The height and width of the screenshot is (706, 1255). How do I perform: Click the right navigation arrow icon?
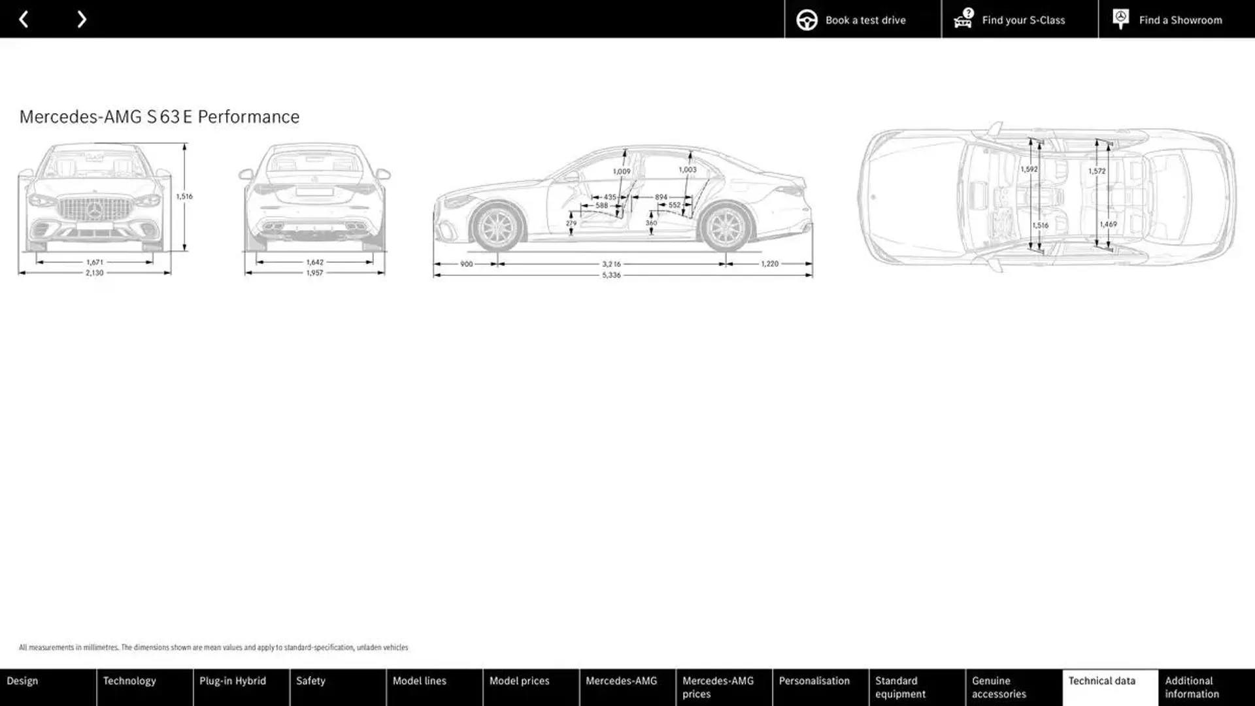pyautogui.click(x=82, y=19)
